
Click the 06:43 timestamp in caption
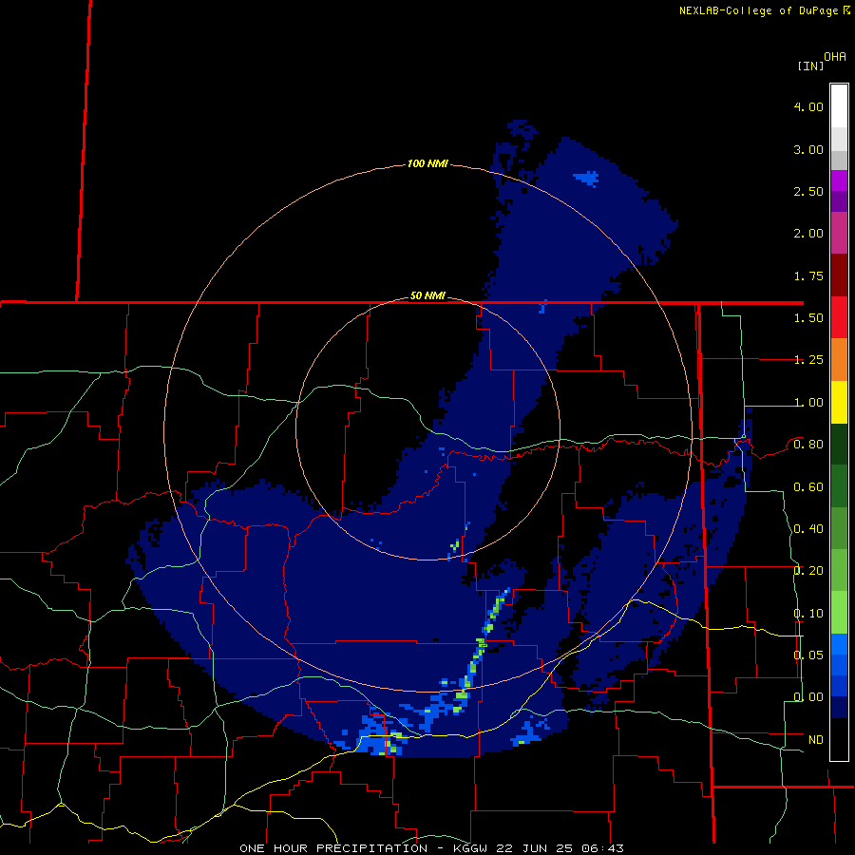[x=602, y=848]
